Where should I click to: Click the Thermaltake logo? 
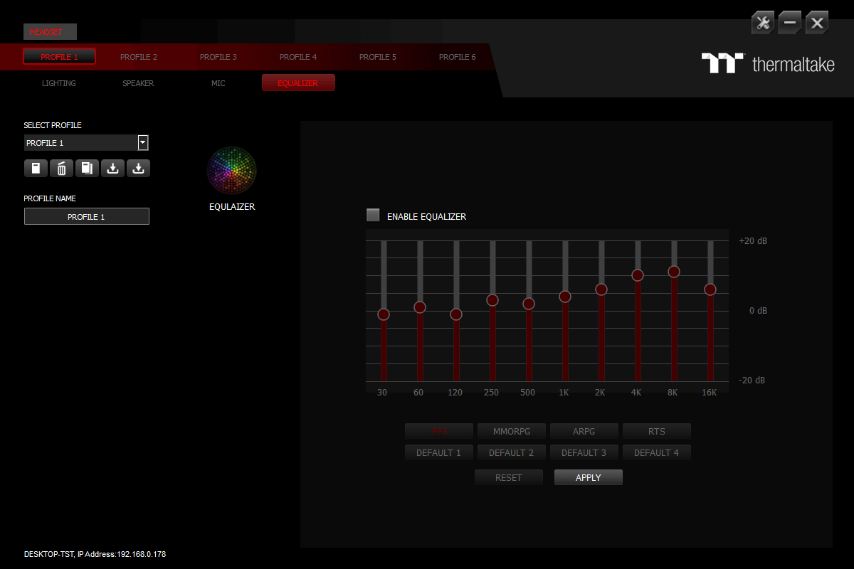point(769,63)
